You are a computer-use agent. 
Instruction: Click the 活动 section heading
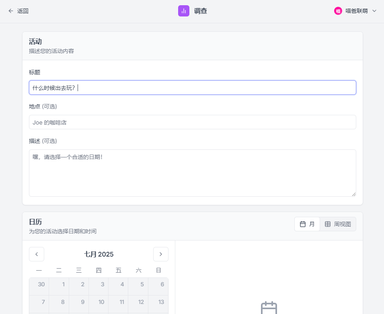click(35, 41)
